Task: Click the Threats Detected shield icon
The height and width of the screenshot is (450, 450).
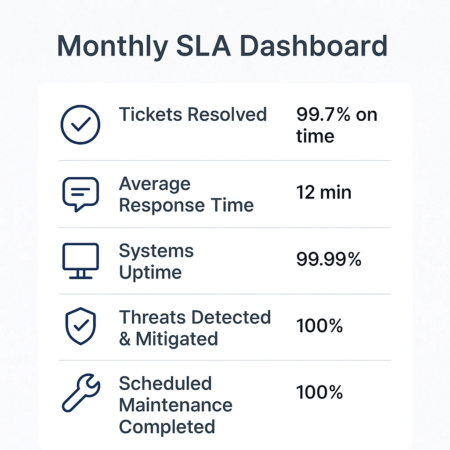Action: coord(80,327)
